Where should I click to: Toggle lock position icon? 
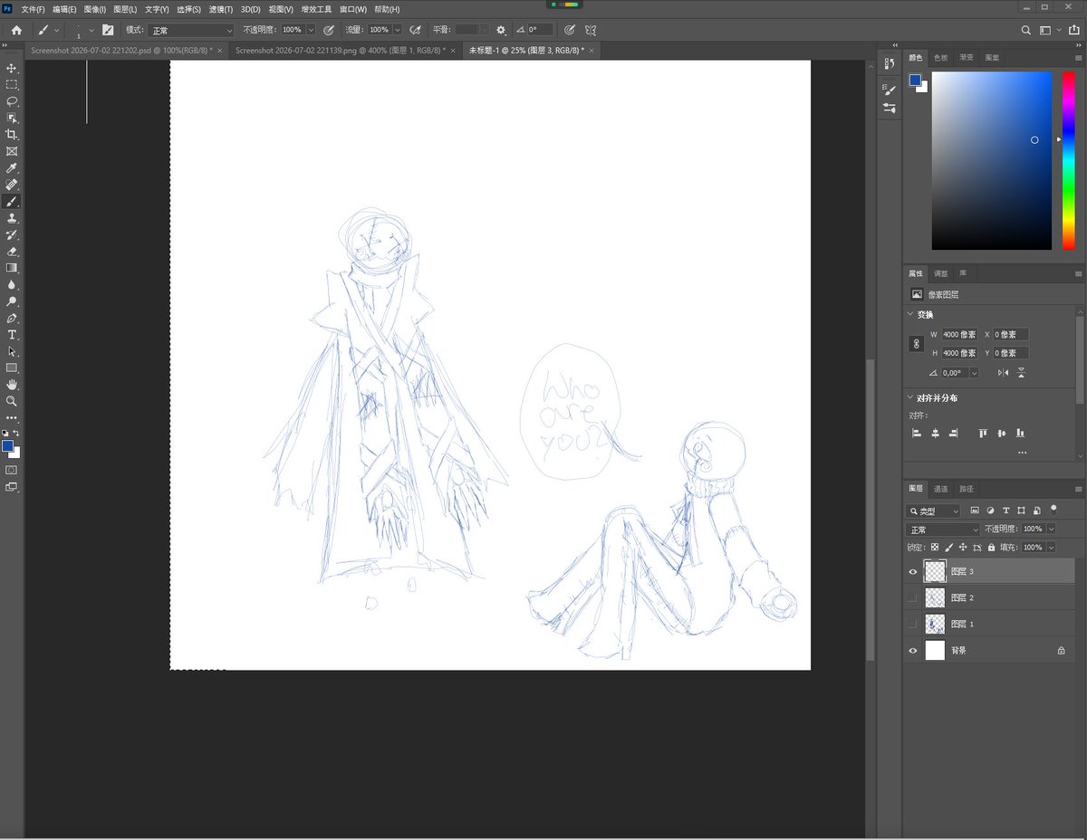962,548
